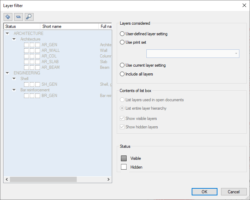
Task: Select User-defined layer setting option
Action: point(122,34)
